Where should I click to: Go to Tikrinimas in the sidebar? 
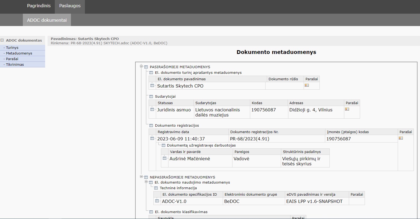tap(15, 64)
